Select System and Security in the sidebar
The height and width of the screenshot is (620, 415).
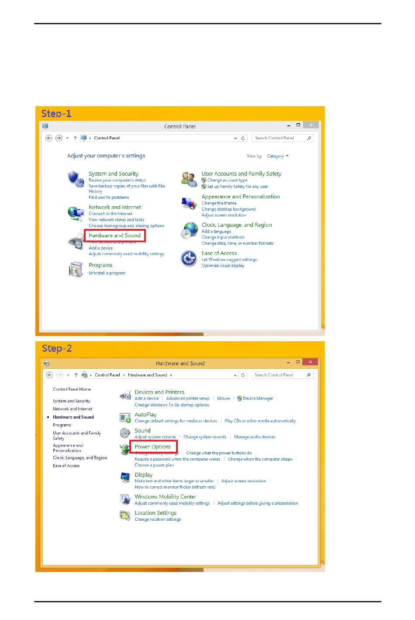[72, 401]
